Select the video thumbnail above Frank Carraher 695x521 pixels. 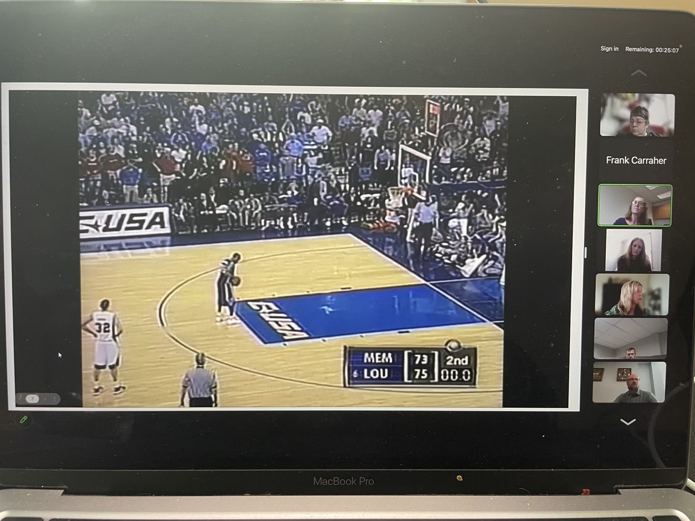pos(637,115)
